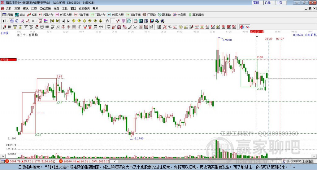Open the P四方形 tool
317x170 pixels.
pyautogui.click(x=46, y=15)
